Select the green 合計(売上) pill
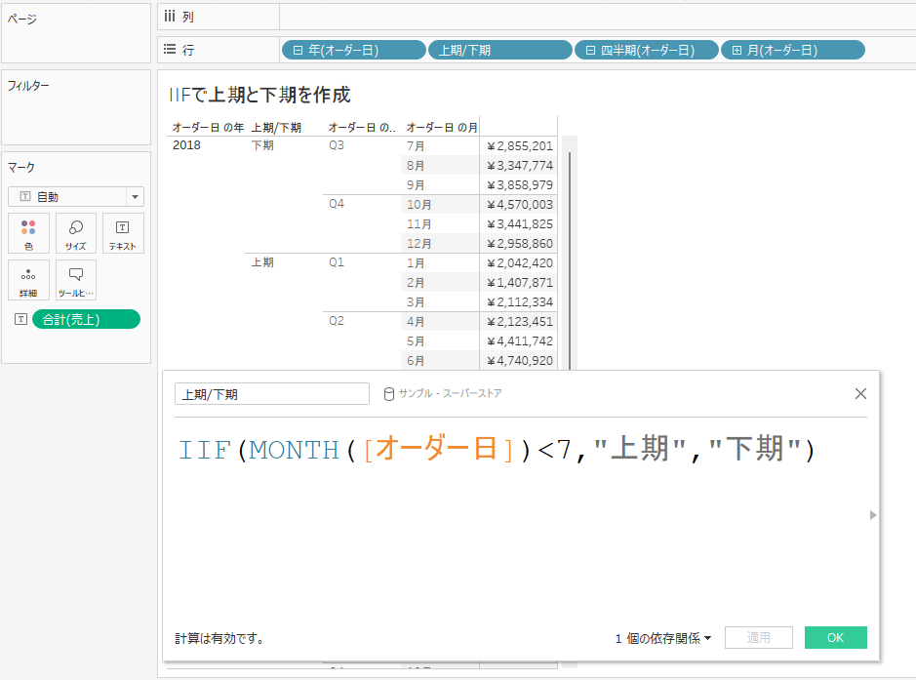This screenshot has width=916, height=680. [86, 318]
